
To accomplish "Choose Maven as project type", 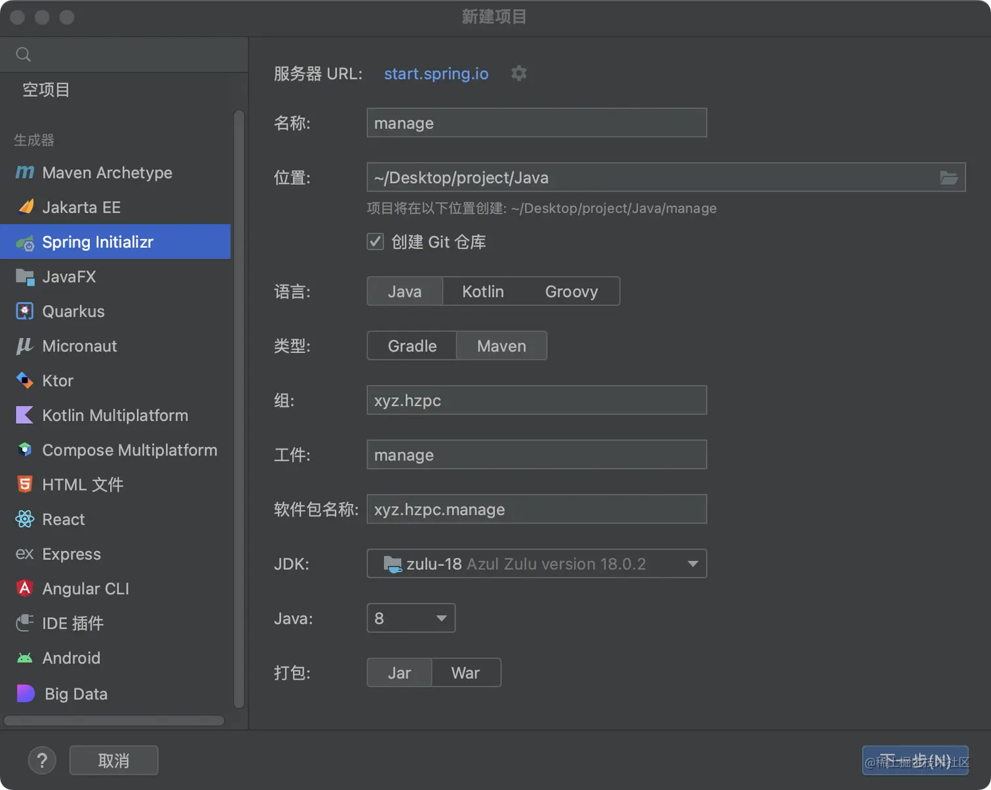I will 501,346.
